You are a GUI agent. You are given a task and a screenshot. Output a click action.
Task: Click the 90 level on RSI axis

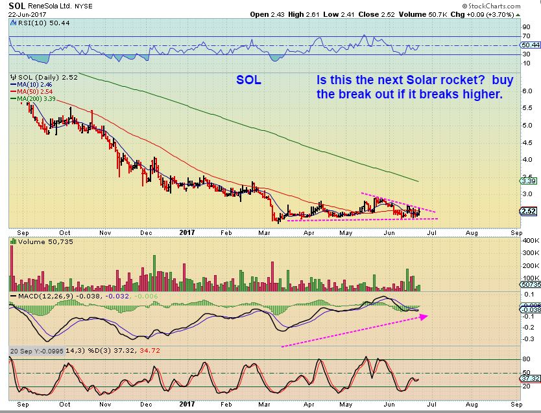tap(527, 27)
